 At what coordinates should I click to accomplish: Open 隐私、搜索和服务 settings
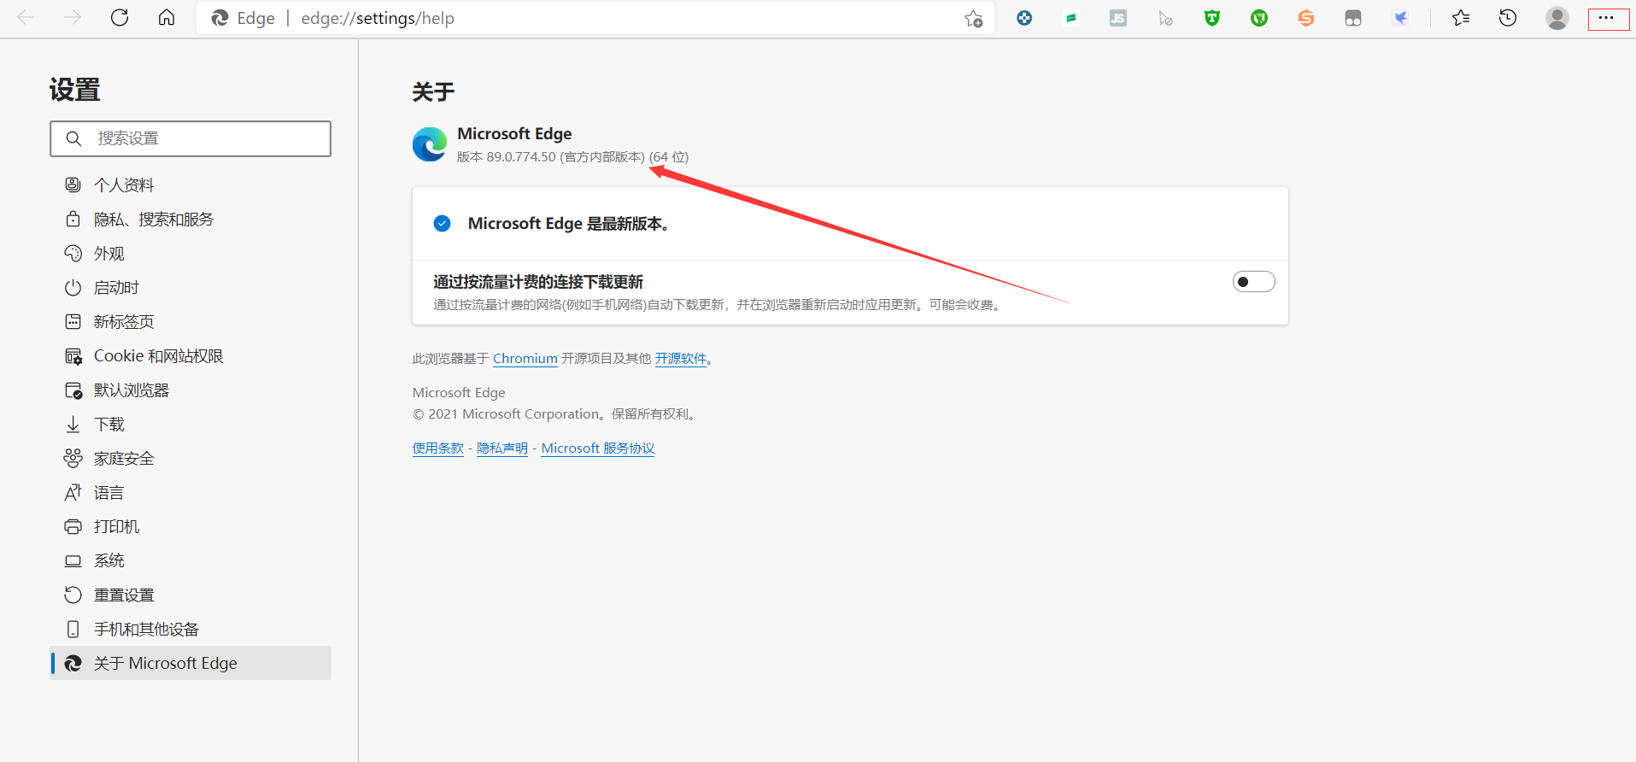click(191, 219)
